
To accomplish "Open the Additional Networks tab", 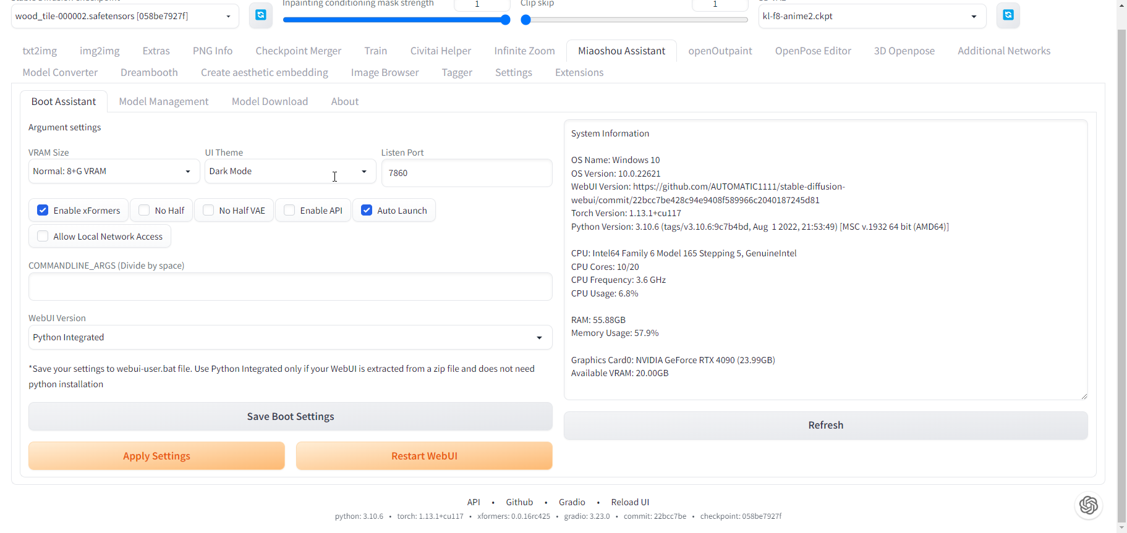I will [1004, 51].
